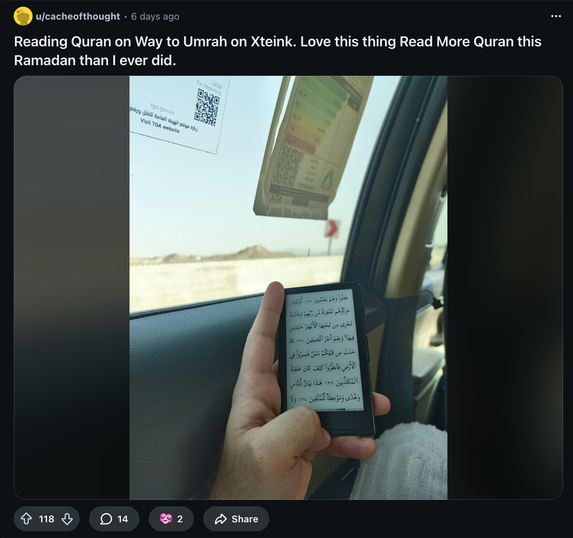Open the u/cacheofthought profile link
The height and width of the screenshot is (538, 573).
coord(78,16)
